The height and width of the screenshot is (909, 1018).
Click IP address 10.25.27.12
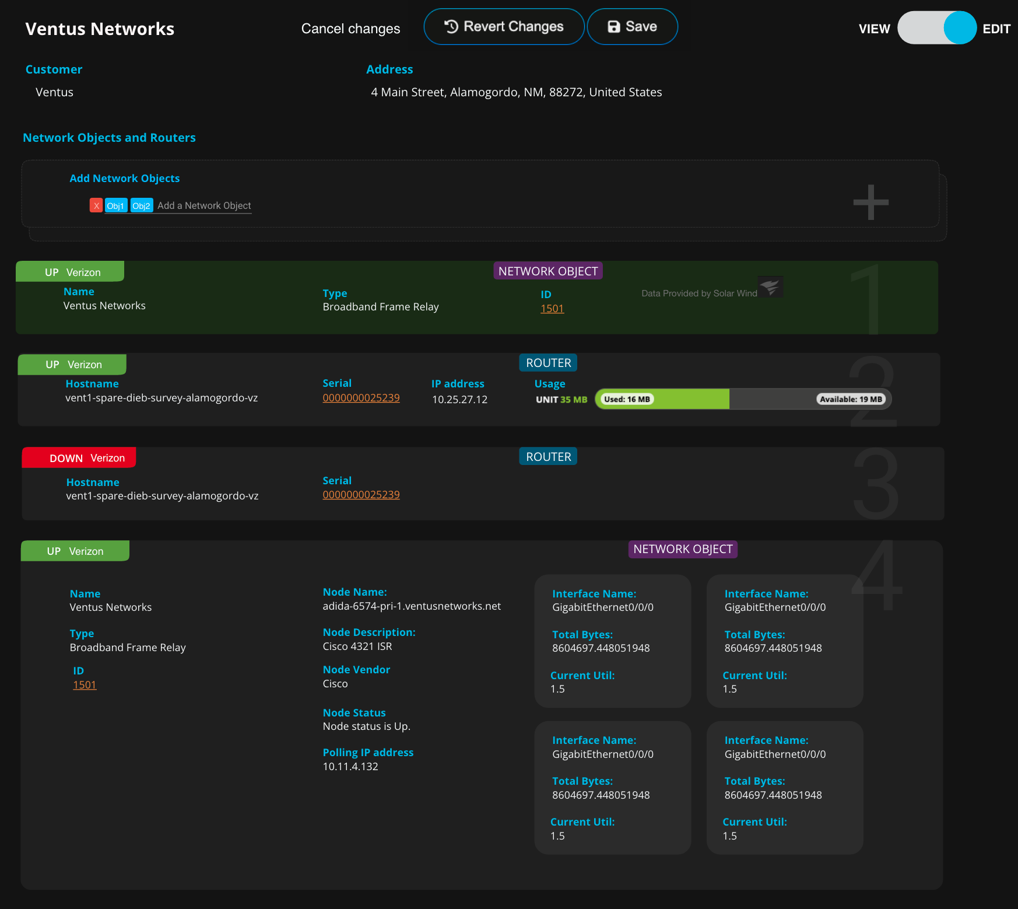pos(459,400)
